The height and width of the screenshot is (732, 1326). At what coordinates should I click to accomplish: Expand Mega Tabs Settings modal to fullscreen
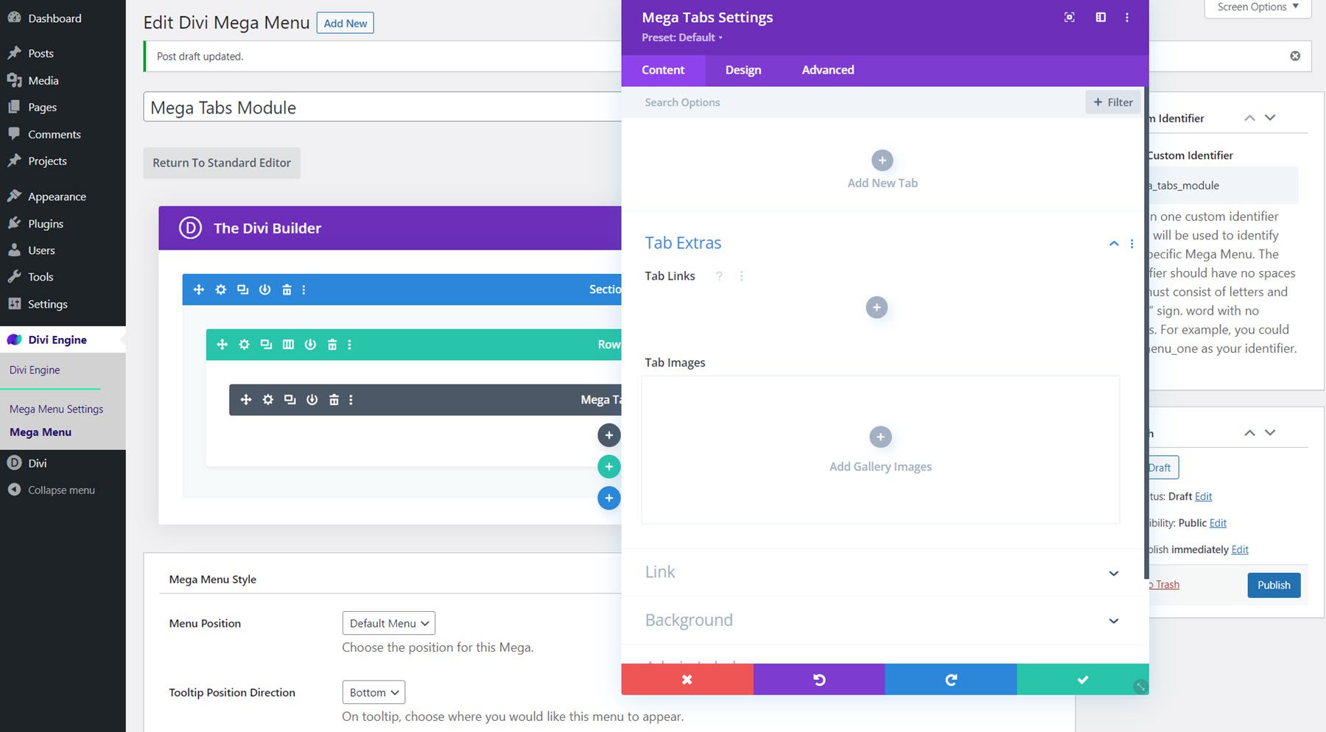pyautogui.click(x=1069, y=17)
